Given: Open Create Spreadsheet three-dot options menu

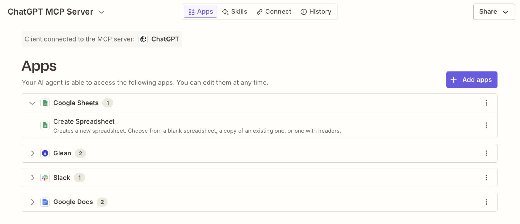Looking at the screenshot, I should [x=486, y=125].
